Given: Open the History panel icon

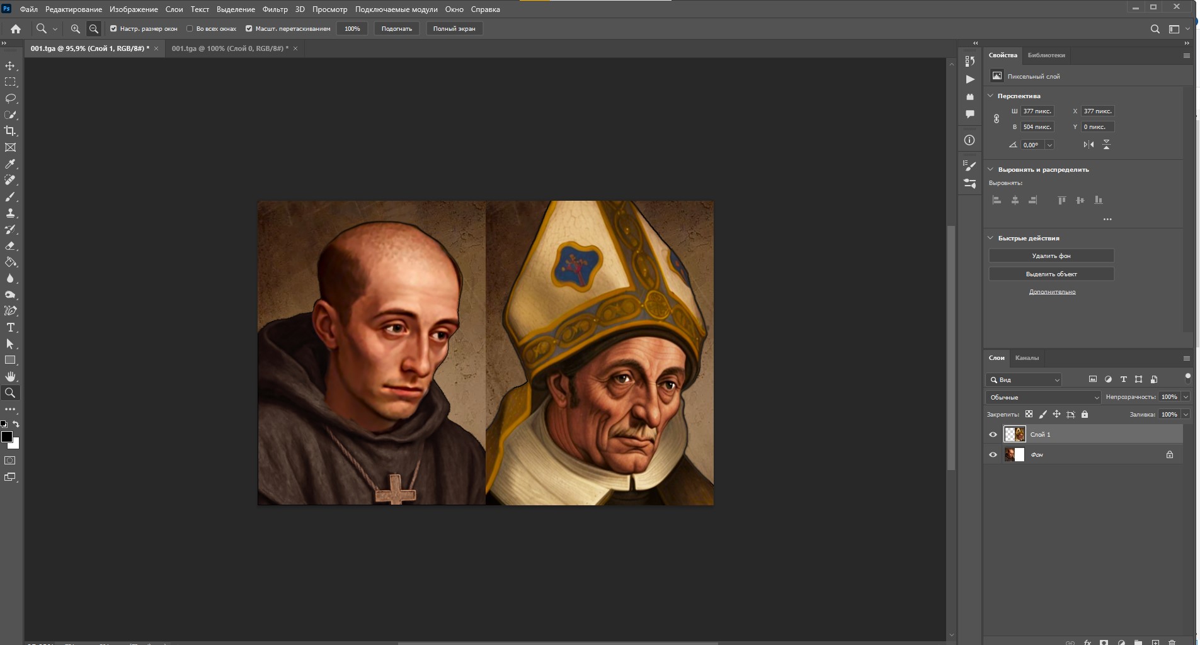Looking at the screenshot, I should click(x=969, y=61).
